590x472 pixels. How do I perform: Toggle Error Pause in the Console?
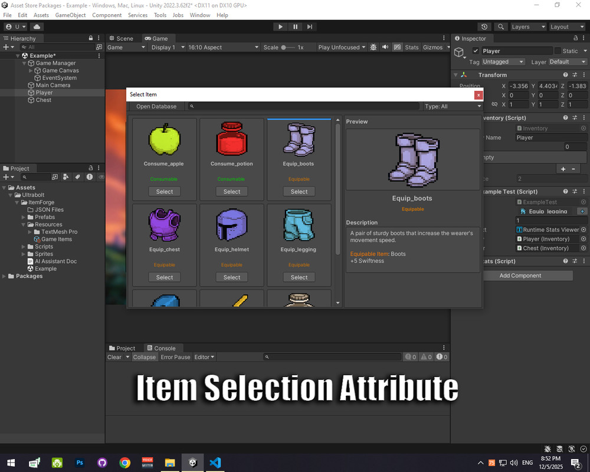(175, 357)
